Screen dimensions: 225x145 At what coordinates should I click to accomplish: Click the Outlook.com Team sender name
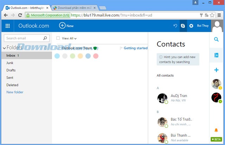click(x=77, y=48)
